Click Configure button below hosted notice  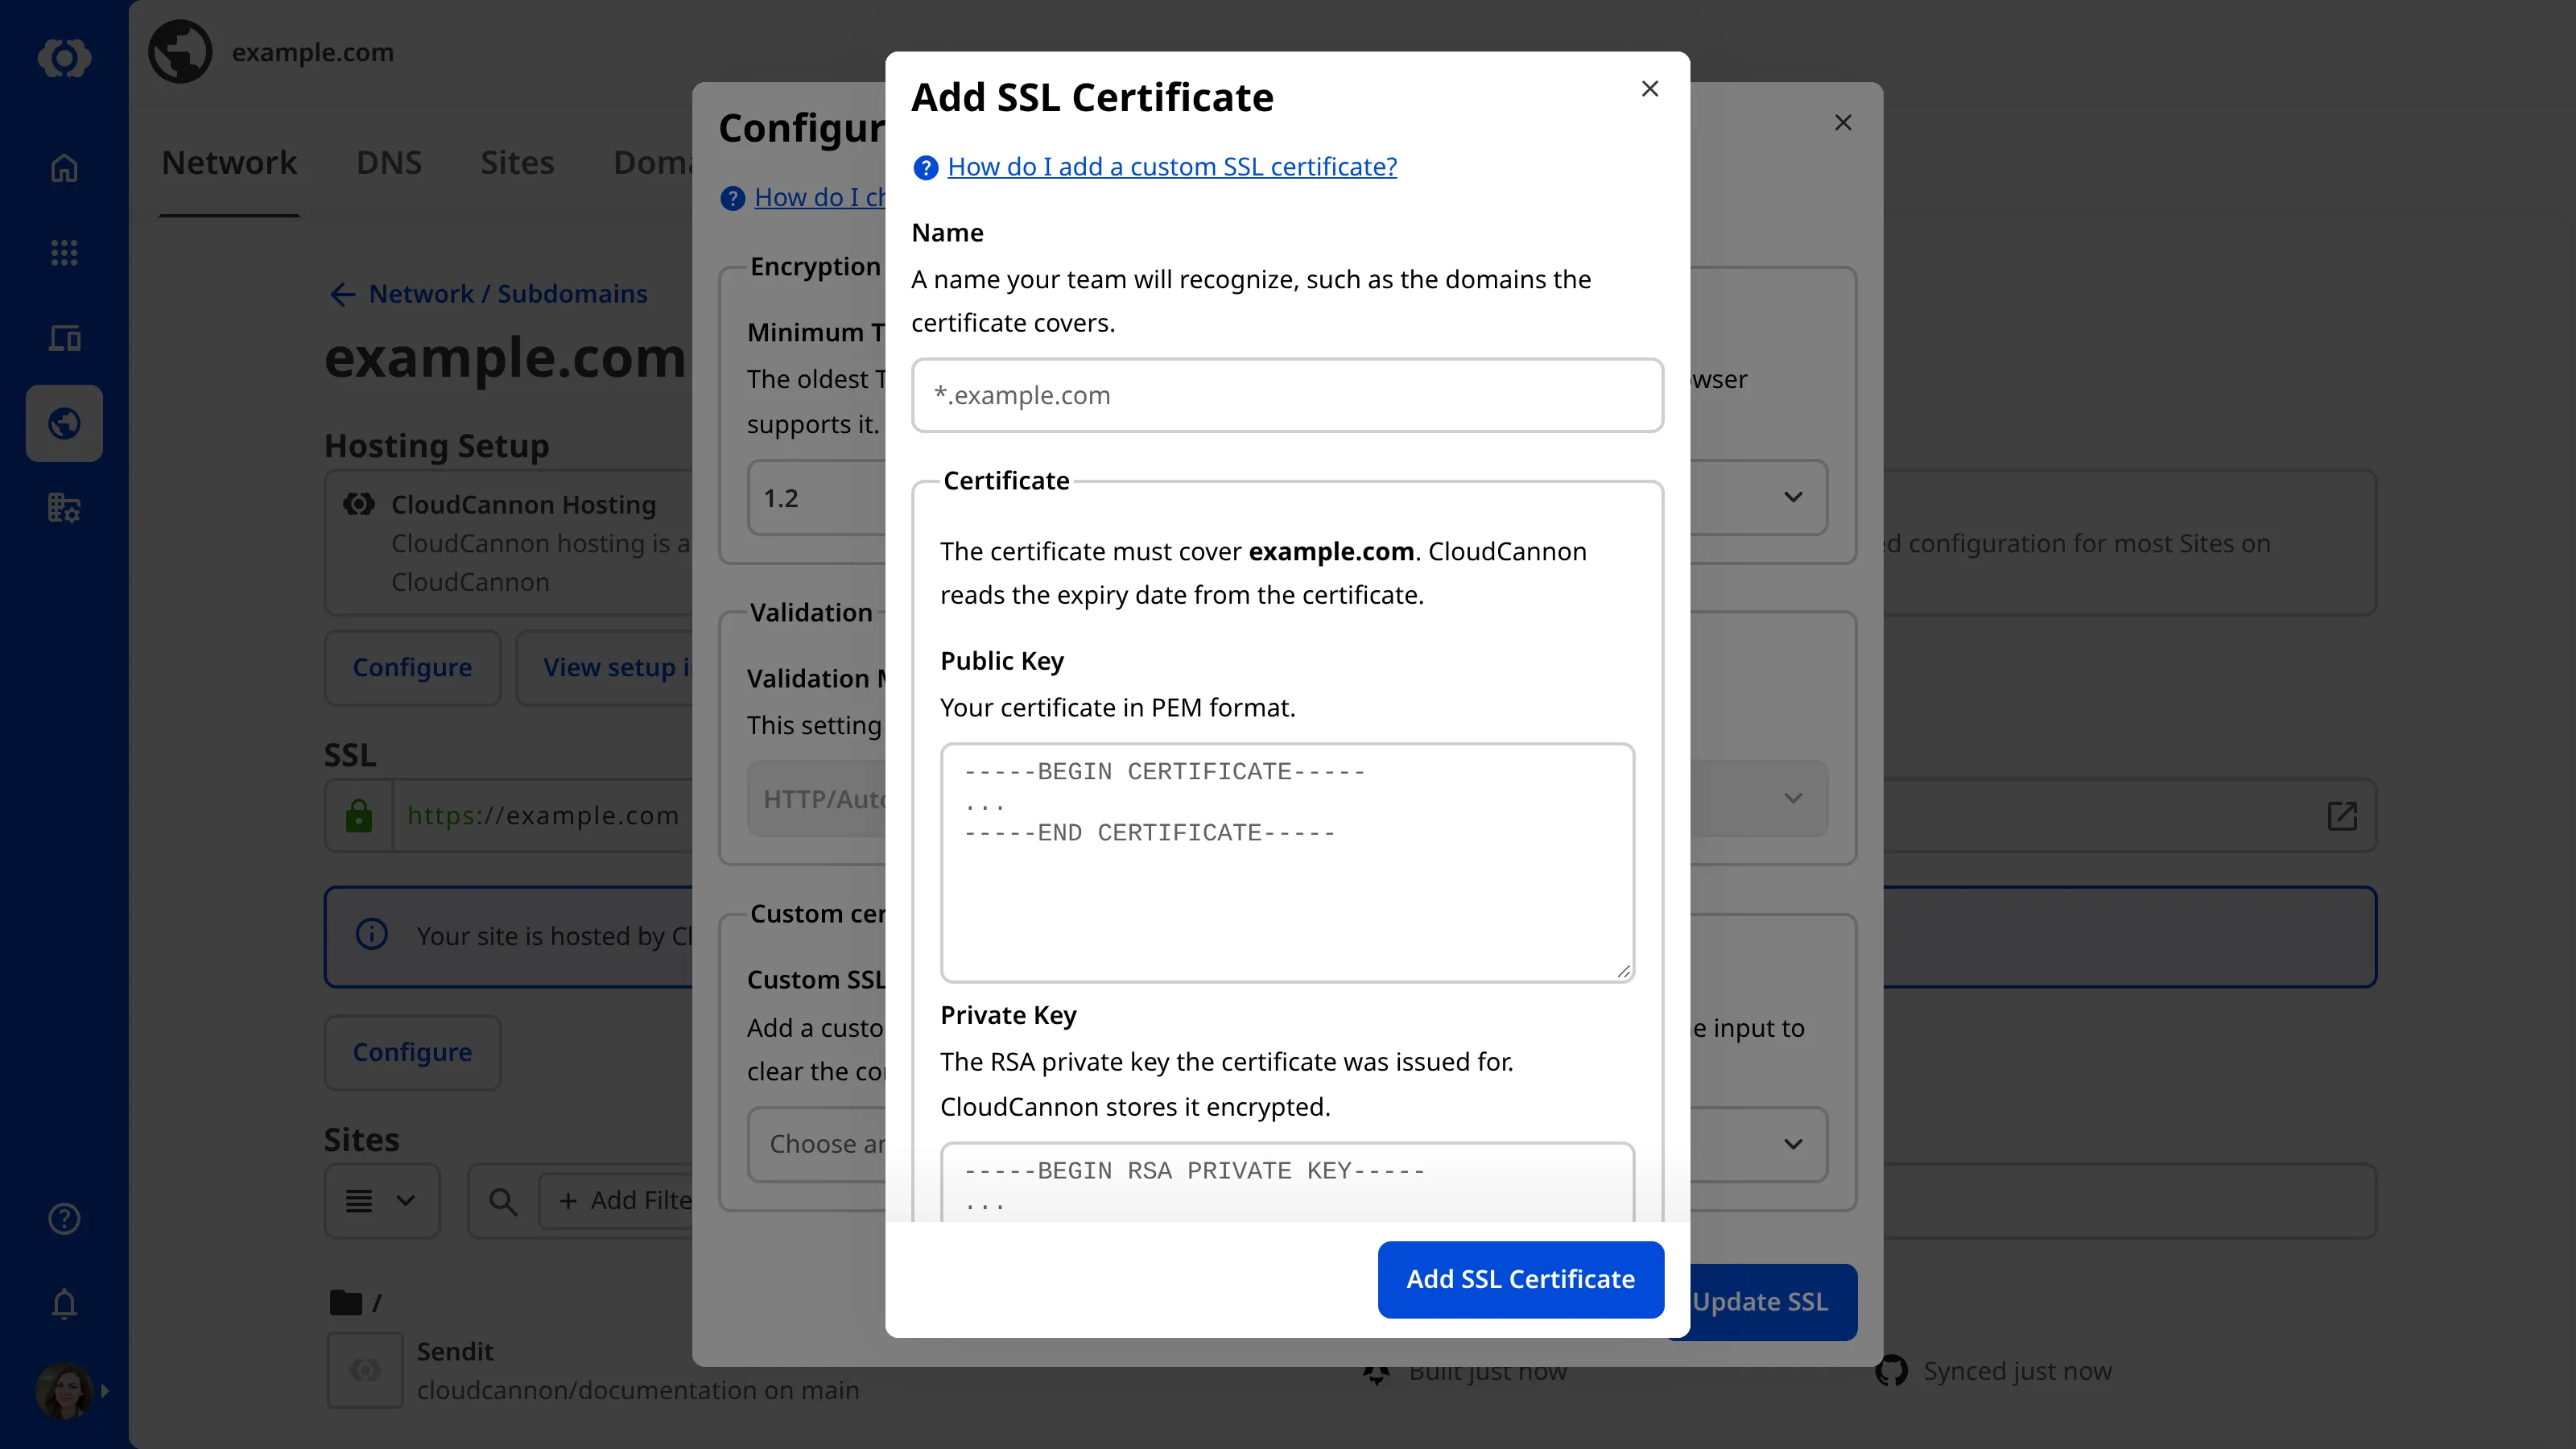click(412, 1053)
